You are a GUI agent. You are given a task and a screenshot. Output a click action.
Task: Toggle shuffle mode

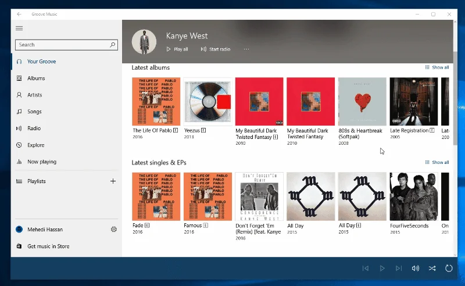(432, 269)
